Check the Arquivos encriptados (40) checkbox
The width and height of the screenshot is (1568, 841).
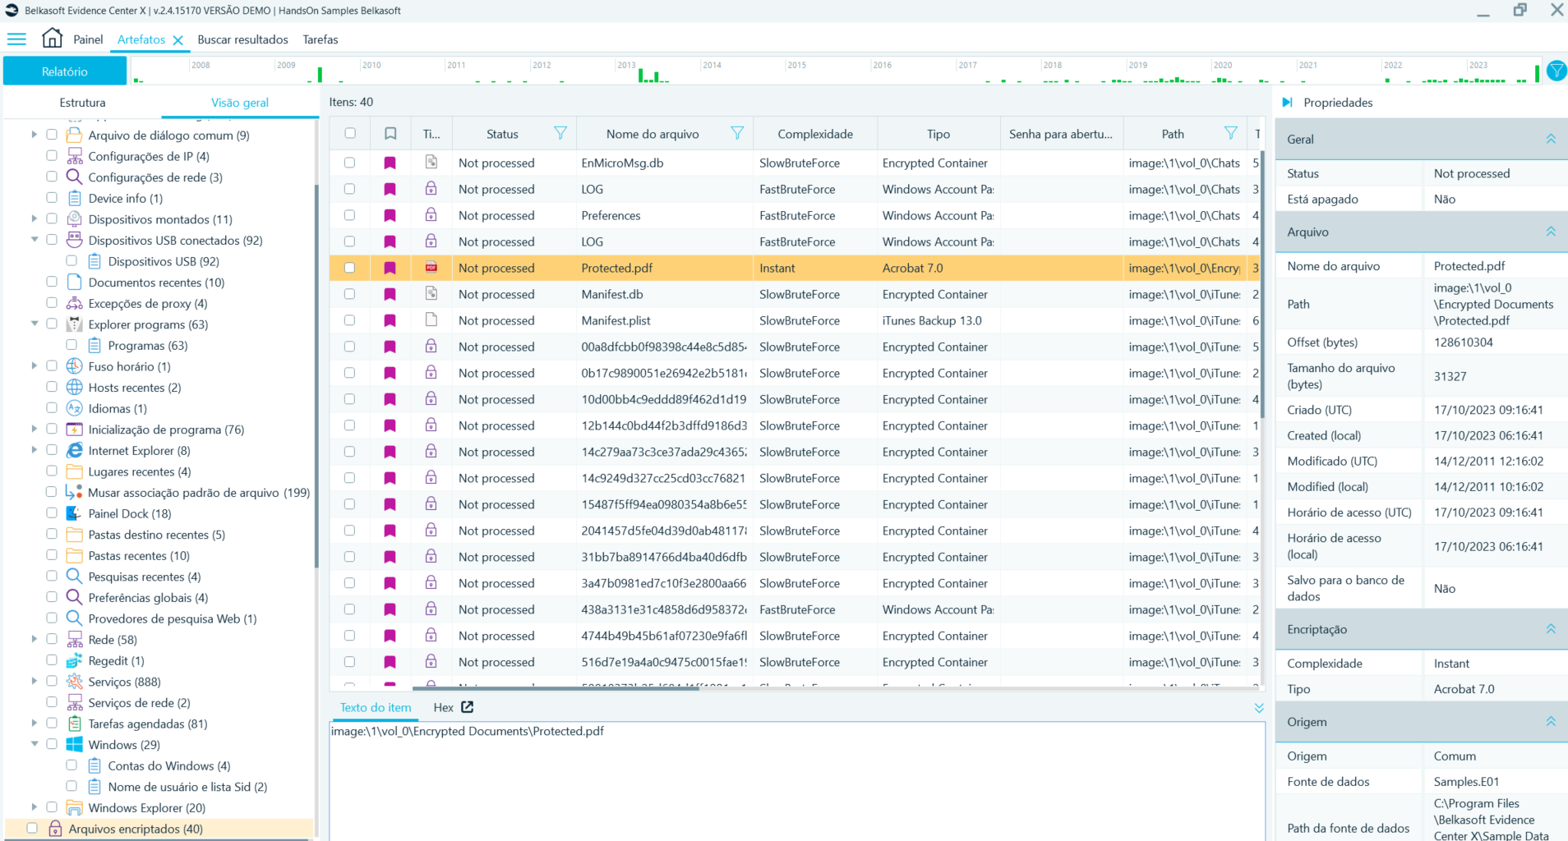[32, 828]
